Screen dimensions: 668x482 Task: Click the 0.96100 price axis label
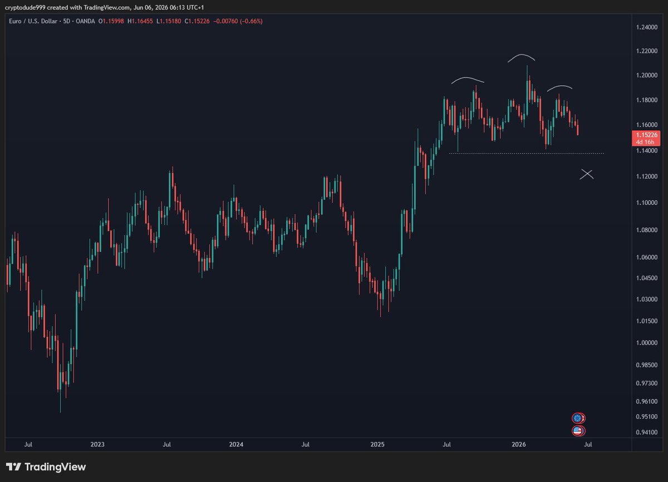[647, 401]
